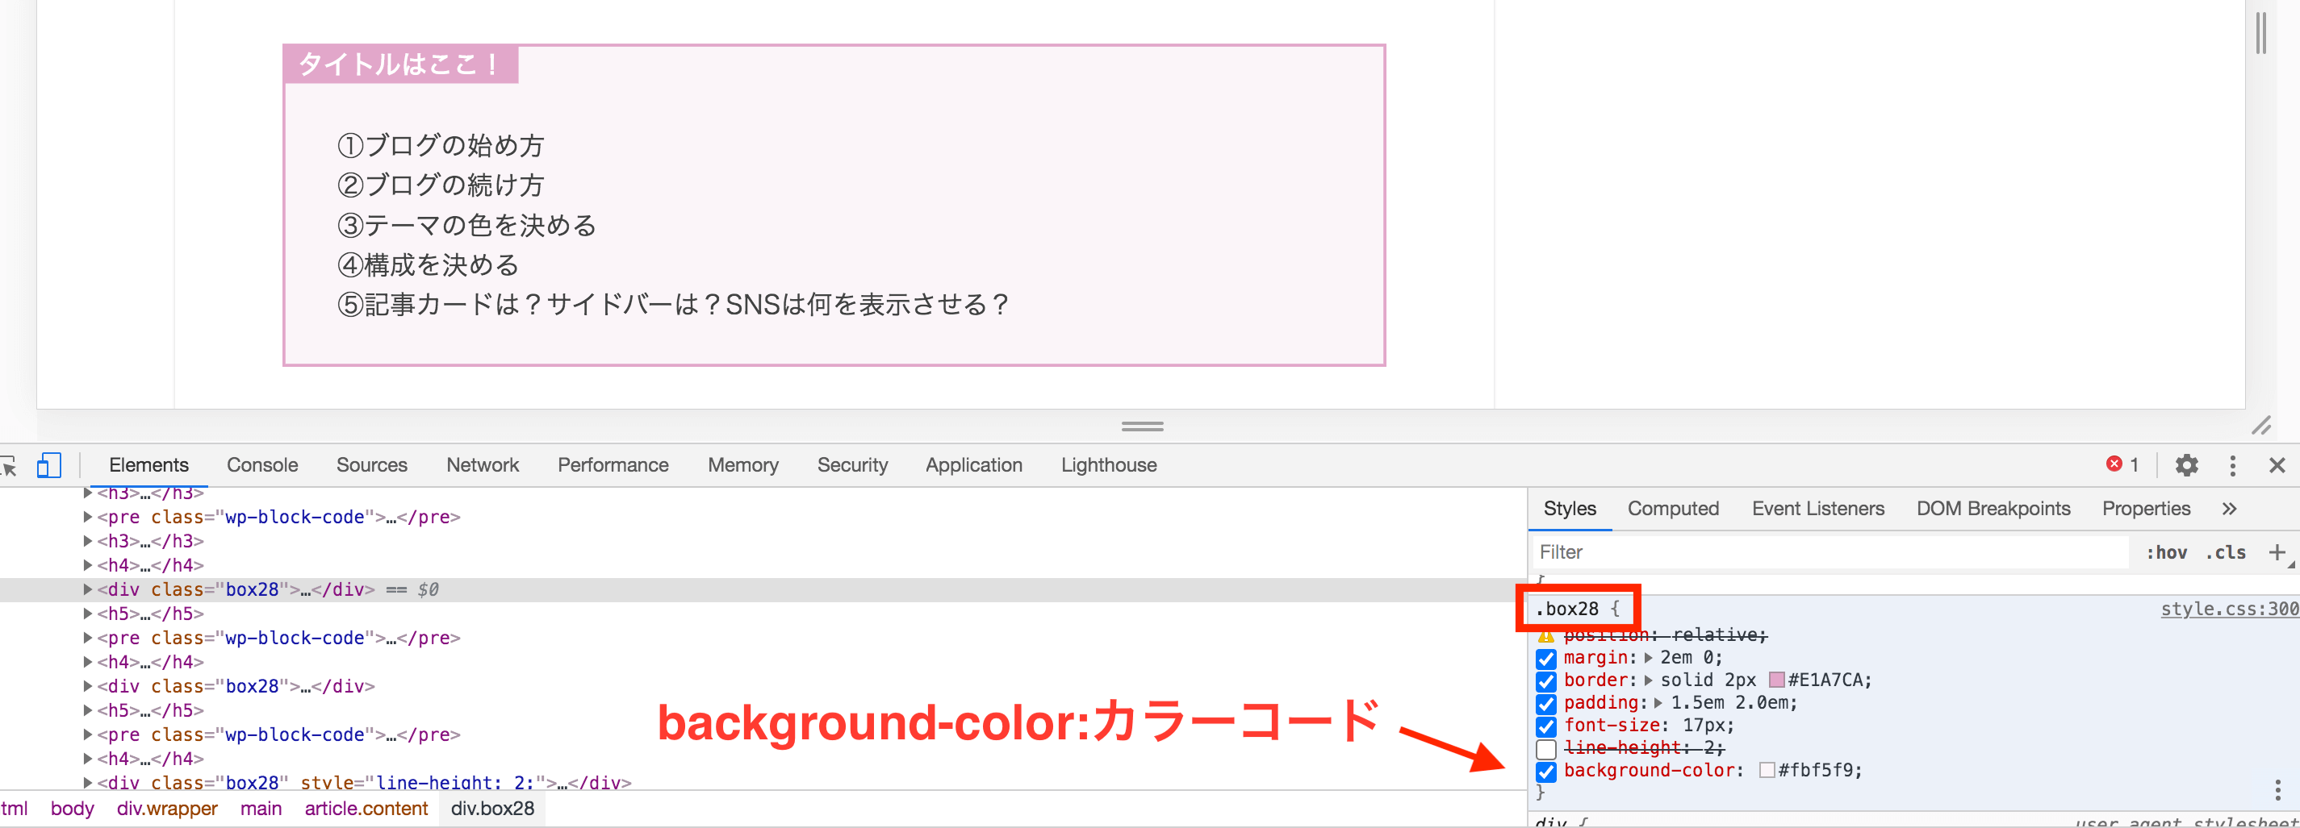Disable the font-size property checkbox
This screenshot has height=828, width=2300.
tap(1546, 726)
